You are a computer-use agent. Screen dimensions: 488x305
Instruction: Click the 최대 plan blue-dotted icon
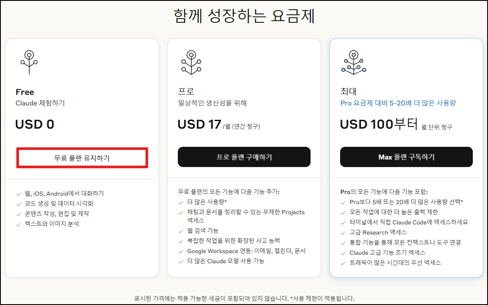[x=354, y=61]
